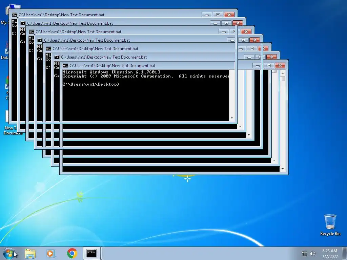Viewport: 347px width, 260px height.
Task: Click the scroll-down arrow of the seventh cmd window
Action: click(x=283, y=169)
